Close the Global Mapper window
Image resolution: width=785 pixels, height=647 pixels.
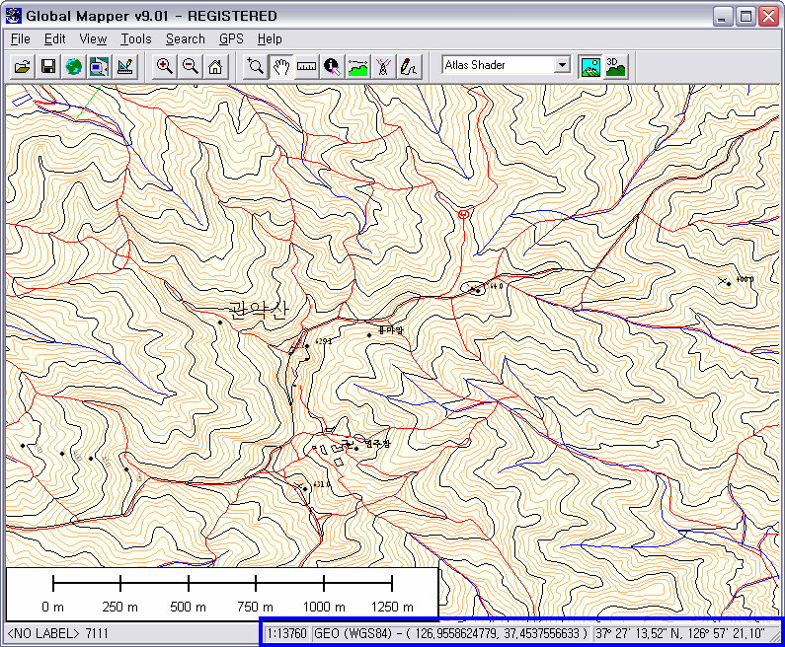tap(768, 17)
